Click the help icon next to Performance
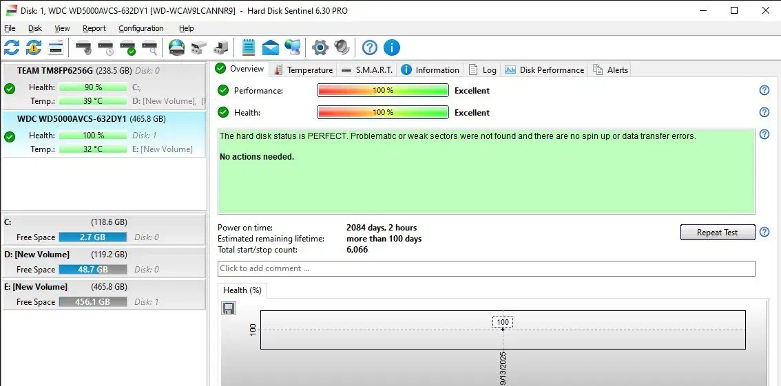 (764, 90)
